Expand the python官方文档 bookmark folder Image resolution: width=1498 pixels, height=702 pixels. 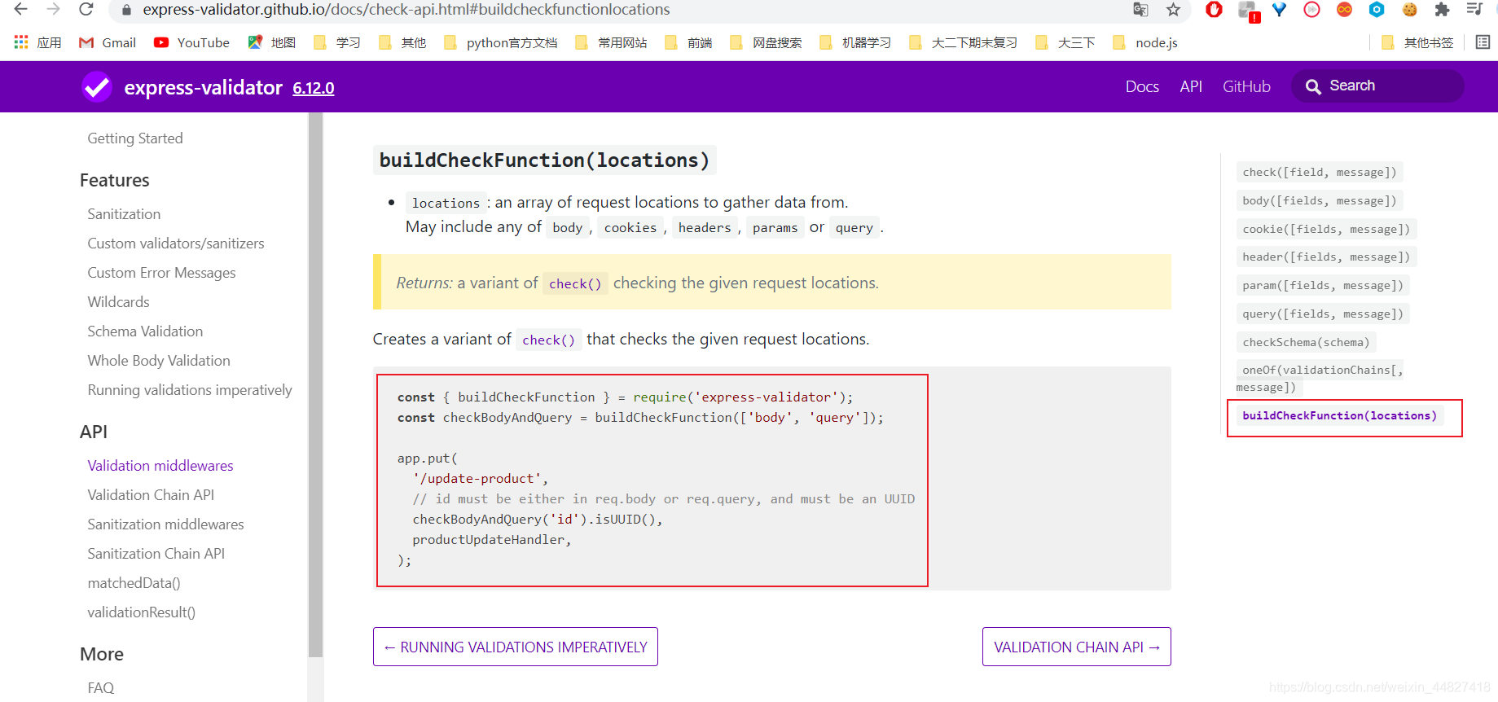pyautogui.click(x=501, y=42)
